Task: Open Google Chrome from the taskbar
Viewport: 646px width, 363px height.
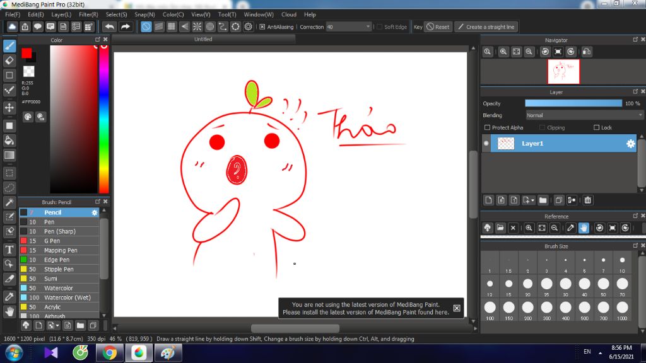Action: 109,353
